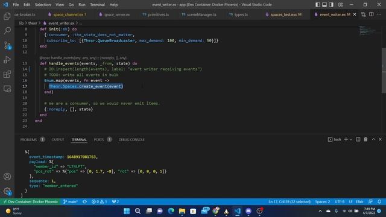Split the editor to the right
Screen dimensions: 386x217
tap(372, 14)
